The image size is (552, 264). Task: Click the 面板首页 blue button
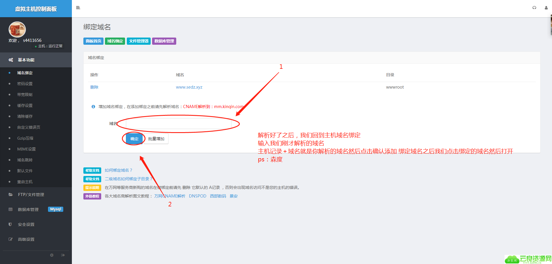93,41
